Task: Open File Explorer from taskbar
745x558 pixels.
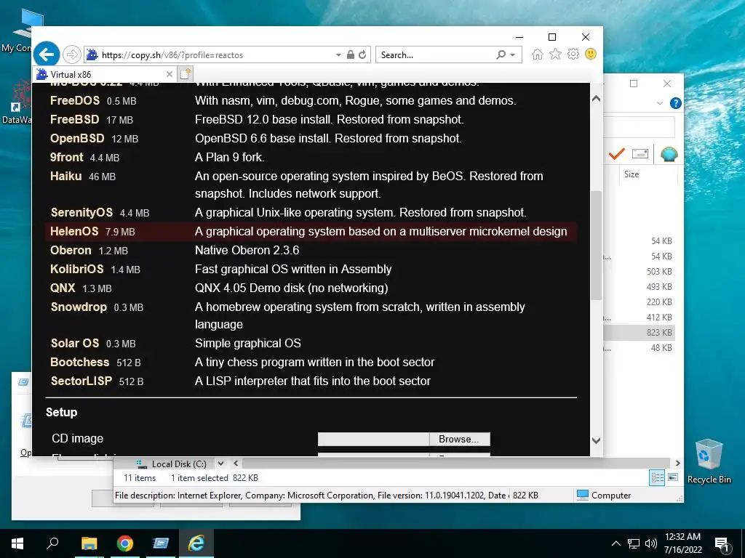Action: 89,543
